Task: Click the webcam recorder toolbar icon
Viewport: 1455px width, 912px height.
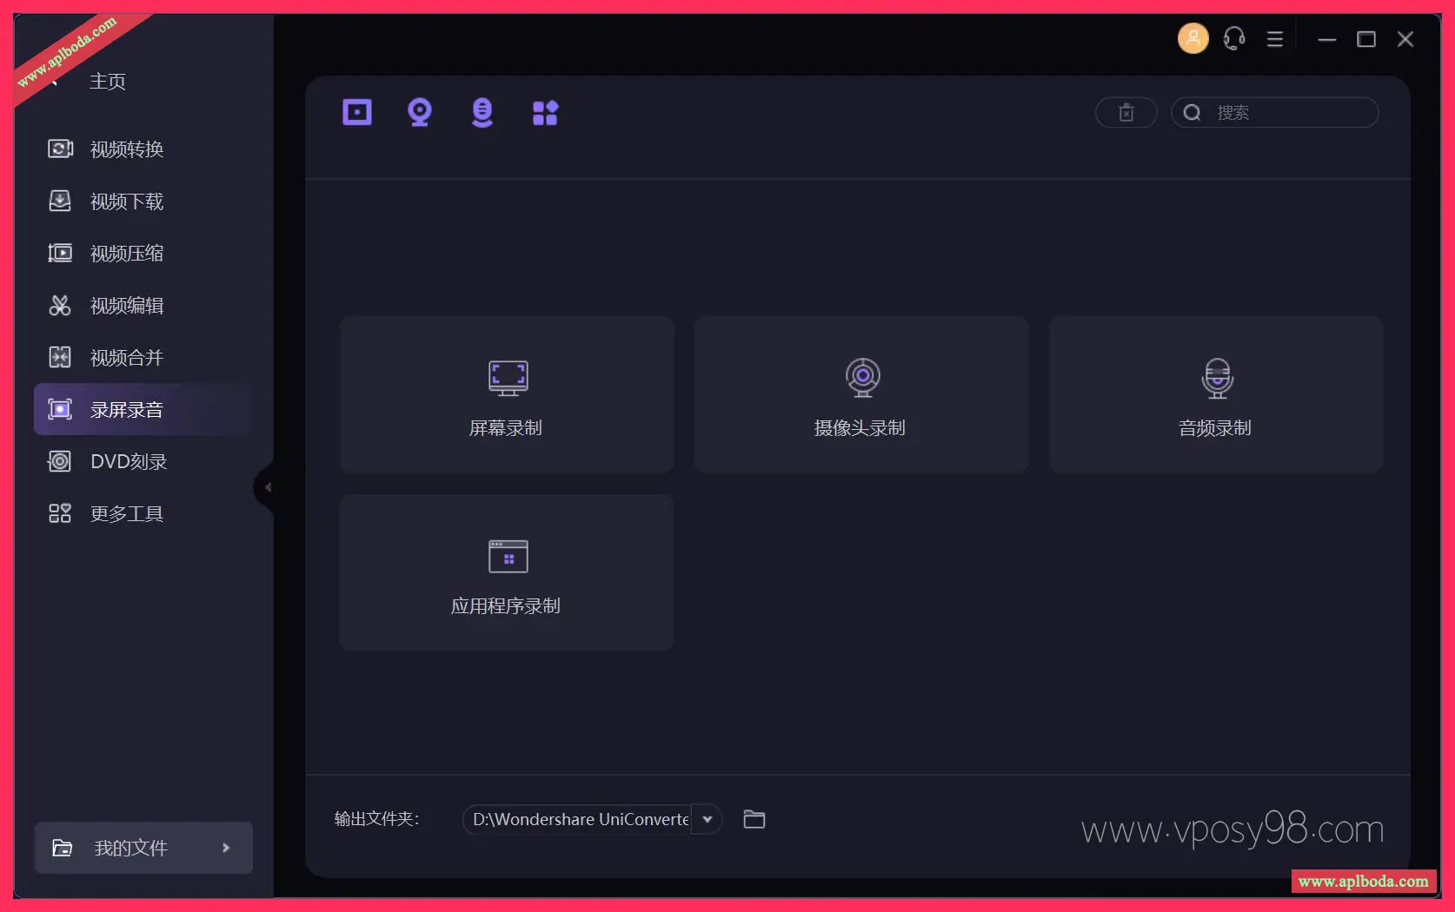Action: click(x=420, y=113)
